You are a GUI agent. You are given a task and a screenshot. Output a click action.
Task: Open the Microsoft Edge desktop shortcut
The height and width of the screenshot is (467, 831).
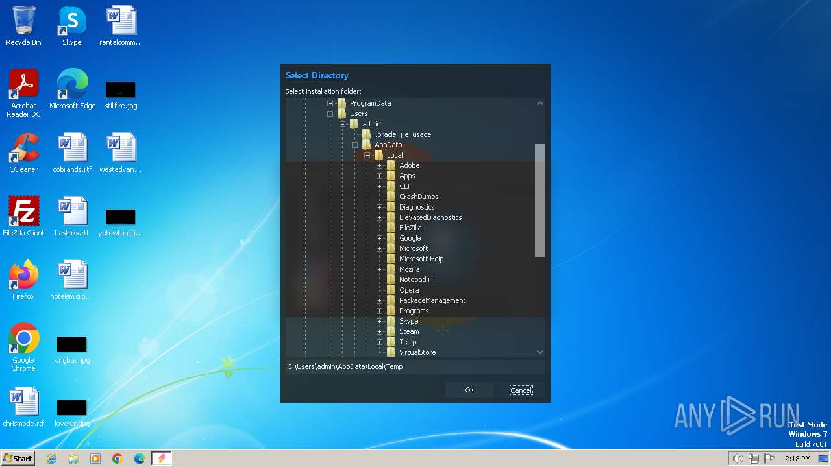(x=72, y=90)
